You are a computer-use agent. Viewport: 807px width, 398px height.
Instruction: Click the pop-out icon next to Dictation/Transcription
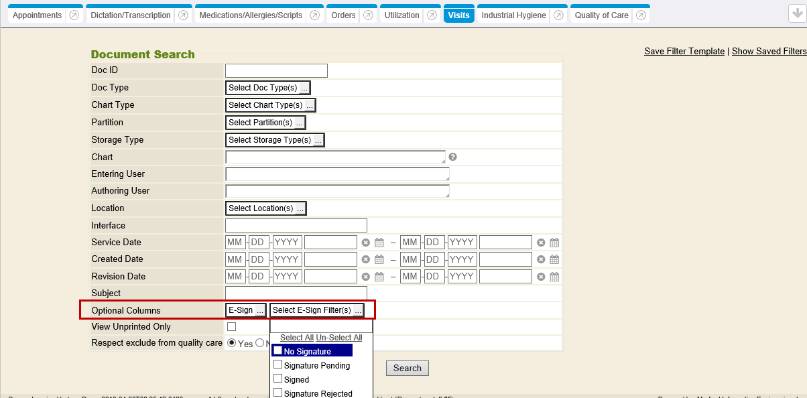tap(183, 15)
